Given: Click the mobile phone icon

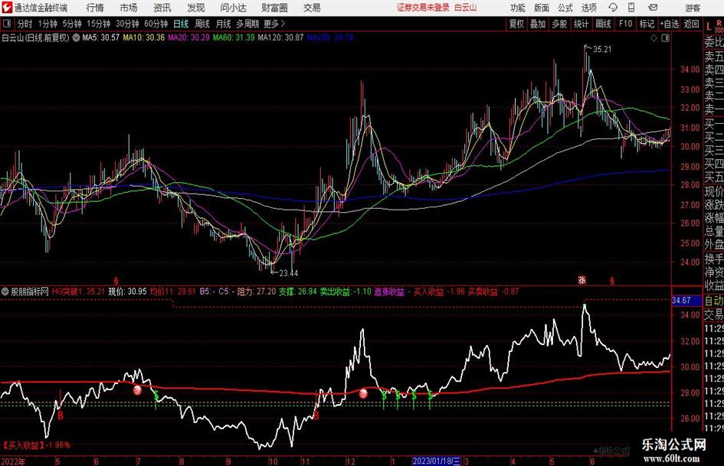Looking at the screenshot, I should [631, 8].
